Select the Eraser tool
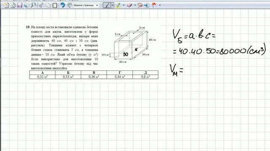270x151 pixels. coord(130,5)
